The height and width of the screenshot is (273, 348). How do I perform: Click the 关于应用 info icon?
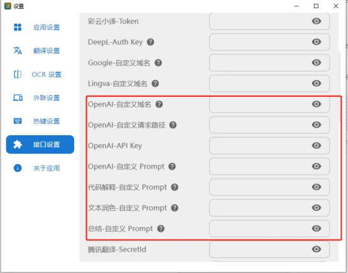point(18,168)
